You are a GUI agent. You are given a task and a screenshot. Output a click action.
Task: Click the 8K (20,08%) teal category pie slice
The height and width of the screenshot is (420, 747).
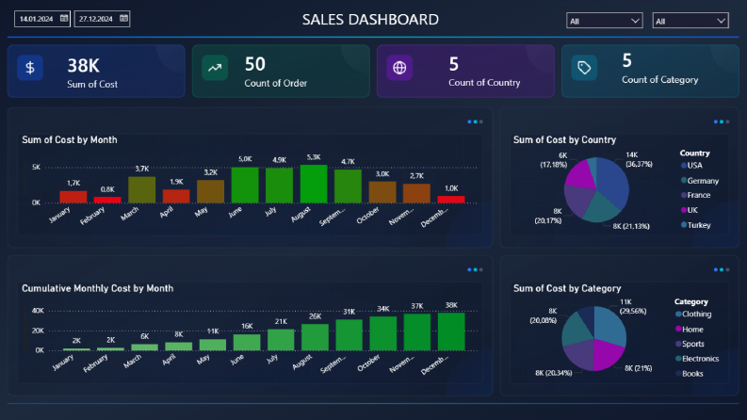point(576,328)
